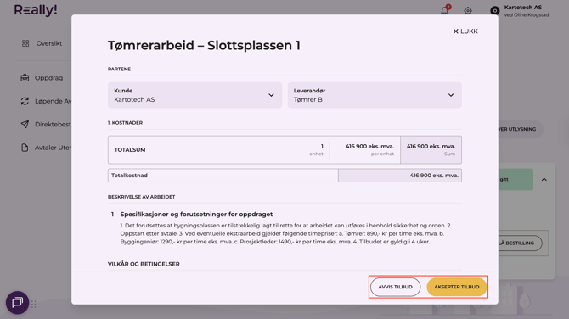569x319 pixels.
Task: Click the Really! logo
Action: (36, 10)
